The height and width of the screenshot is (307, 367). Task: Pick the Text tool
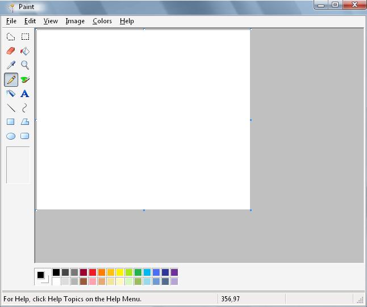pyautogui.click(x=24, y=94)
